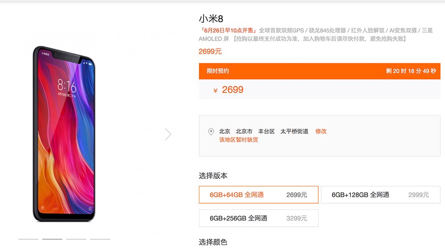Click the 丰台区 district text
445x249 pixels.
pos(267,131)
